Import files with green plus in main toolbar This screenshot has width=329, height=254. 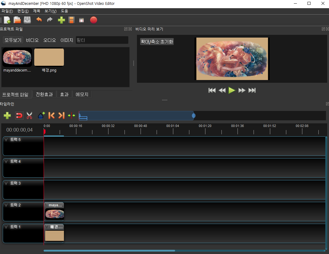pyautogui.click(x=61, y=20)
